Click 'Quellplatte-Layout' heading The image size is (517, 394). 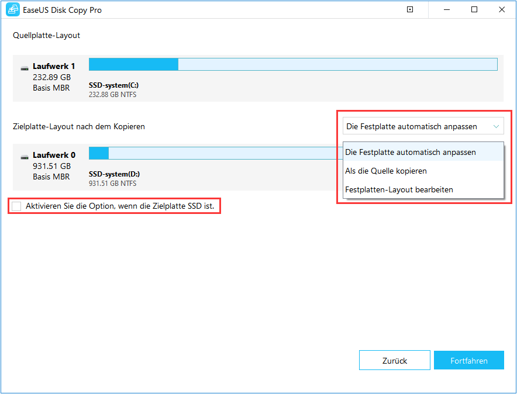[46, 36]
